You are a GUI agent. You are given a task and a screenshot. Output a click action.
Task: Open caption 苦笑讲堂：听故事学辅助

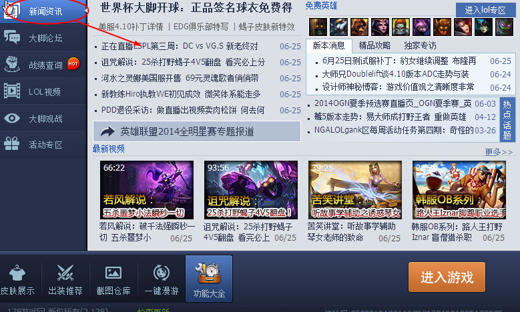click(352, 232)
